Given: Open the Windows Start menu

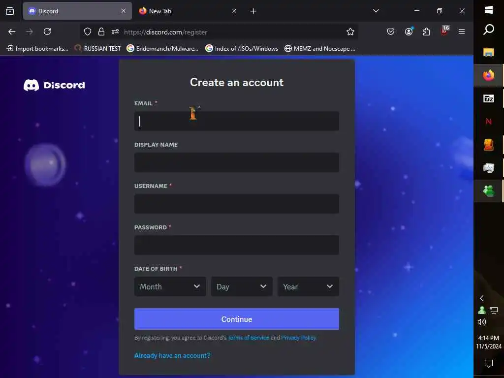Looking at the screenshot, I should [489, 10].
